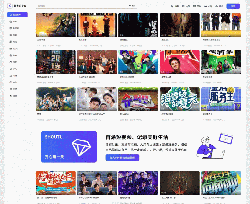Screen dimensions: 250x204
Task: Open the 万古神话 video thumbnail
Action: pos(56,25)
